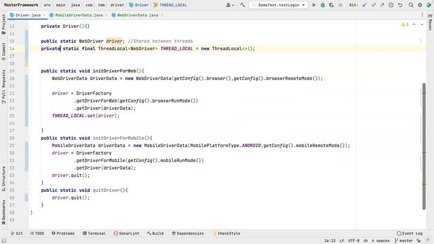Change file encoding UTF-8
This screenshot has width=434, height=244.
tap(354, 241)
